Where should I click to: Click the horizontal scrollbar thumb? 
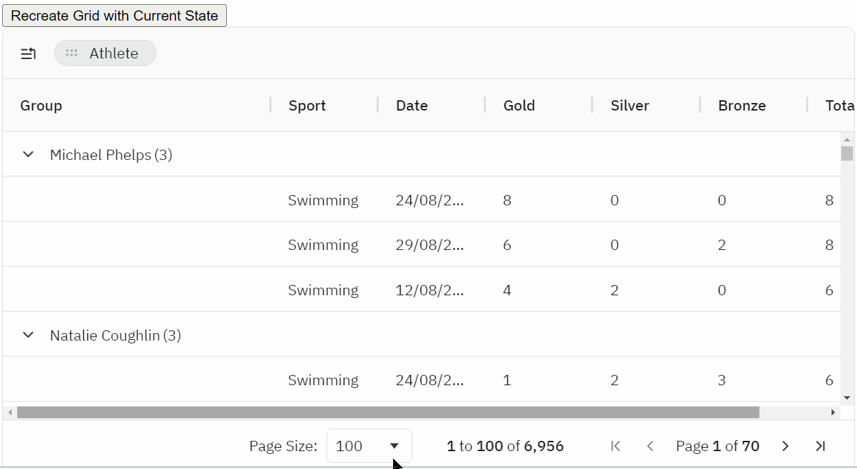[x=388, y=413]
